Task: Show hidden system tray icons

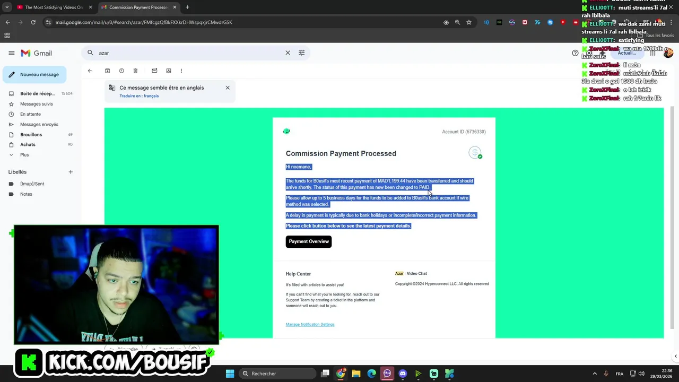Action: point(595,374)
